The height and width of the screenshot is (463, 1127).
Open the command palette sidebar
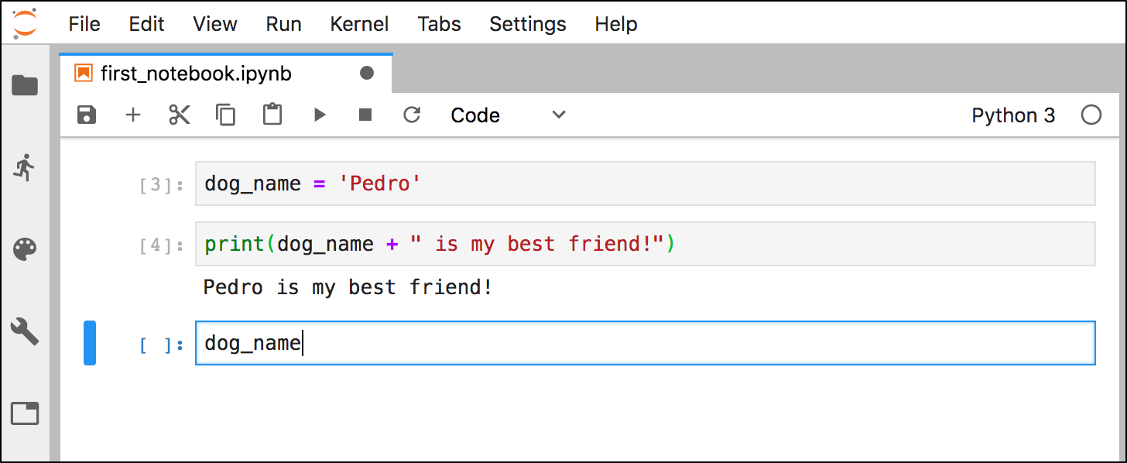[26, 249]
